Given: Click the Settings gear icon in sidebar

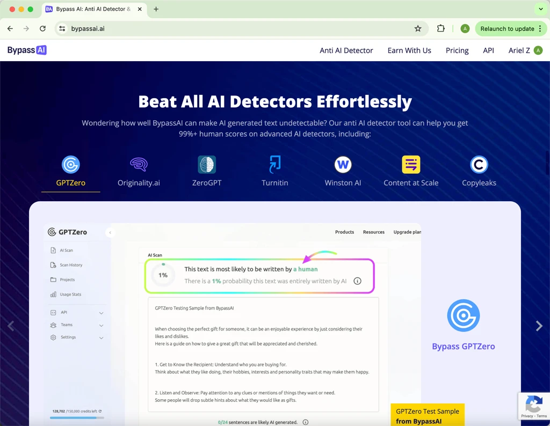Looking at the screenshot, I should 53,337.
